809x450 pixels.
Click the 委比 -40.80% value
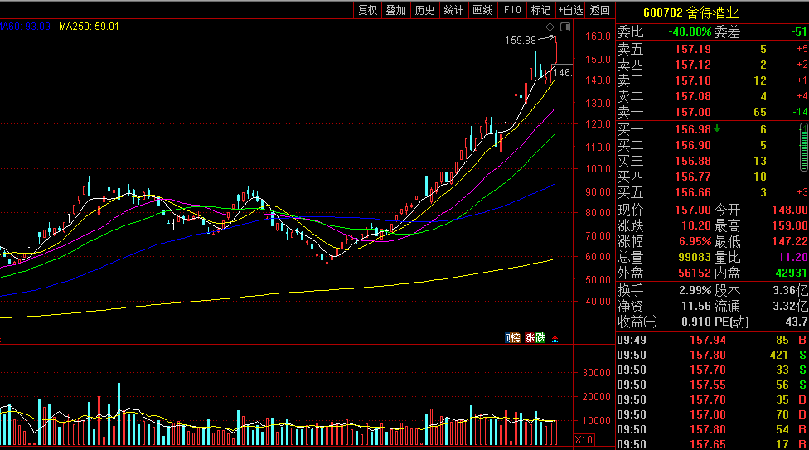(x=690, y=32)
